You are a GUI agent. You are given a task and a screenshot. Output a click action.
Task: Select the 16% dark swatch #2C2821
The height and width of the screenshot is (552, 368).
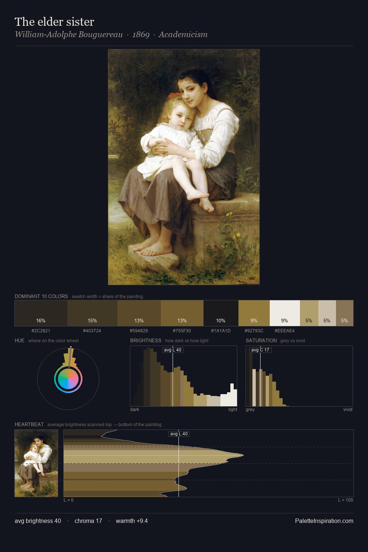point(41,313)
